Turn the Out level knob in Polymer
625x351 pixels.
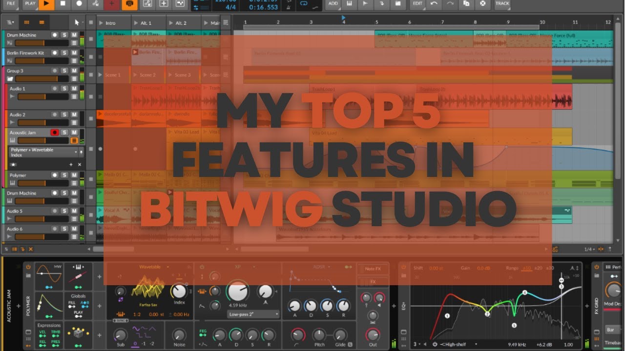coord(373,334)
